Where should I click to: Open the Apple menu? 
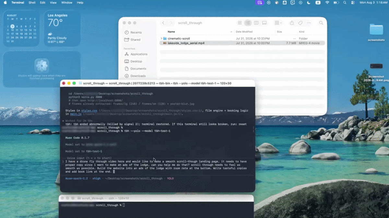pos(5,3)
